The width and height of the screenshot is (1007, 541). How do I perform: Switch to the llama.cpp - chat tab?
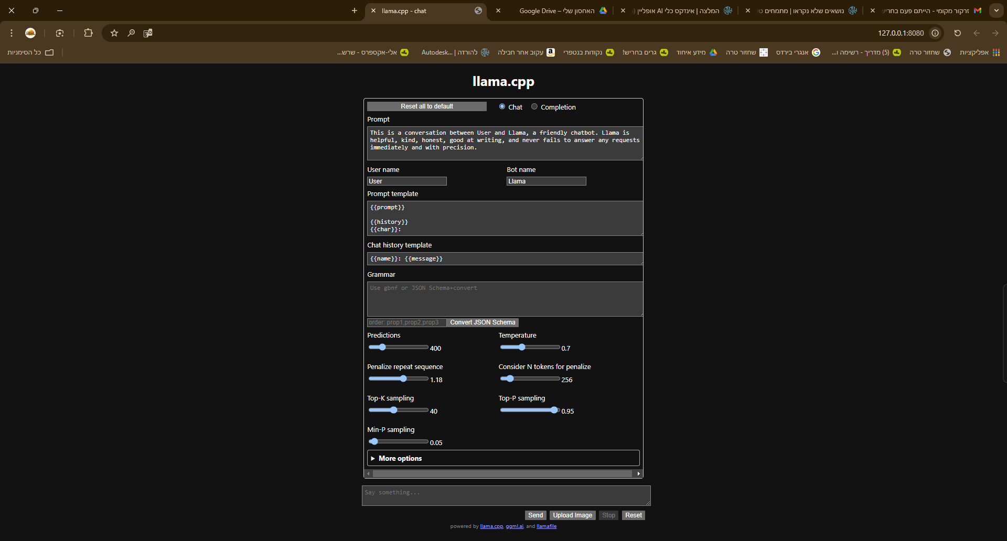click(x=427, y=10)
